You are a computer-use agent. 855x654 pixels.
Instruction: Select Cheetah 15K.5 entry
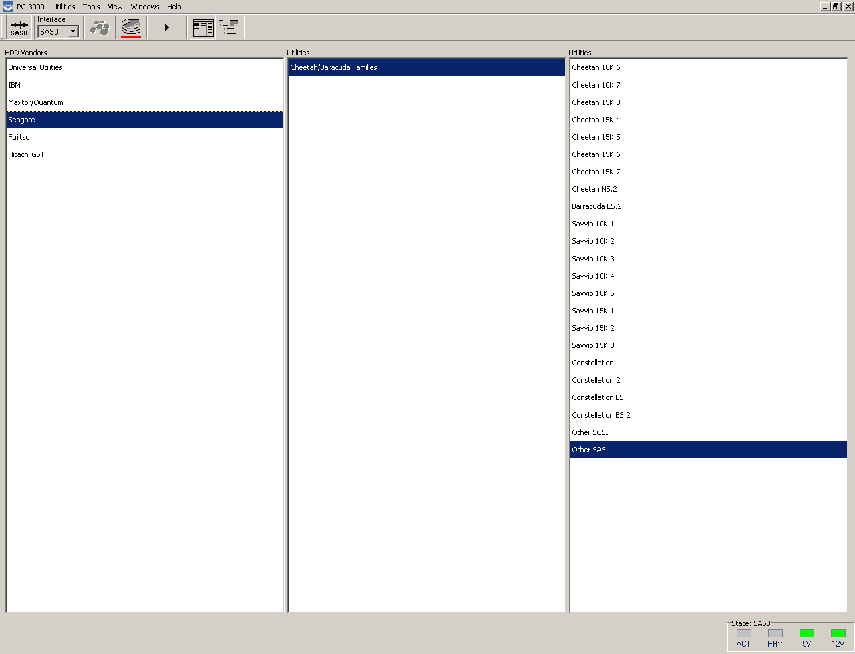(709, 137)
